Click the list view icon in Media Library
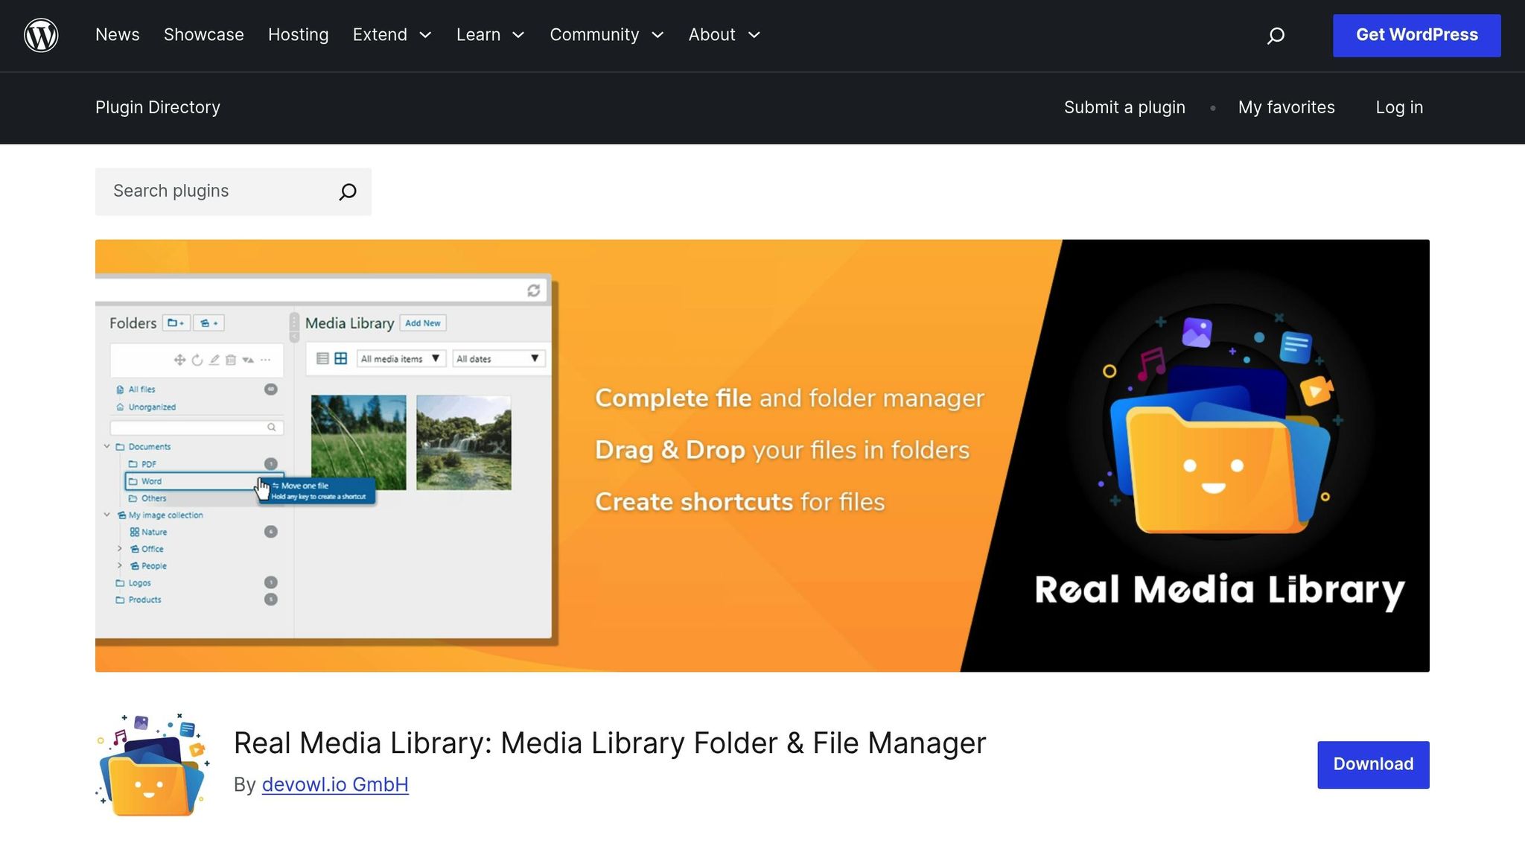 point(322,358)
